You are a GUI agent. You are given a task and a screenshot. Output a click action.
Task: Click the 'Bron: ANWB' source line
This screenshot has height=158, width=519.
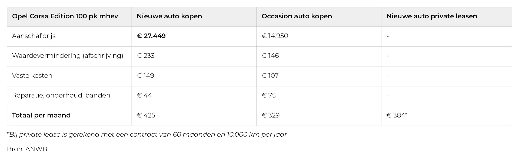[27, 149]
